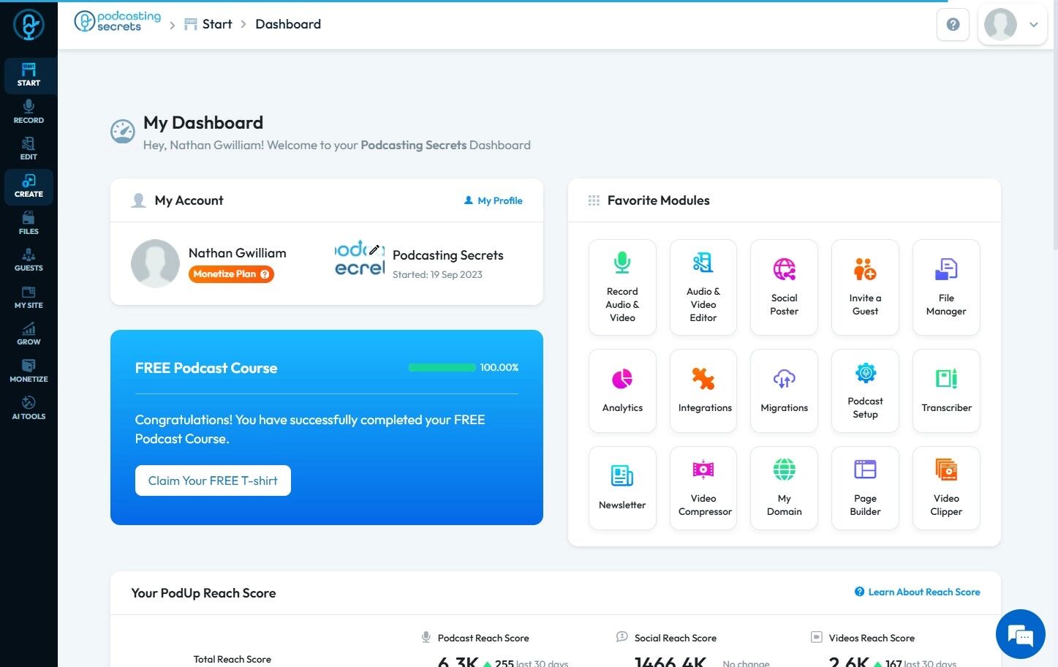Open the Page Builder module
Screen dimensions: 1058x667
click(865, 488)
